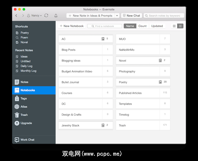Click the Work Chat icon

pos(17,140)
